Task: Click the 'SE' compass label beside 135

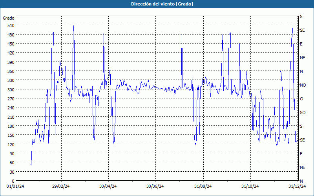Action: [302, 140]
